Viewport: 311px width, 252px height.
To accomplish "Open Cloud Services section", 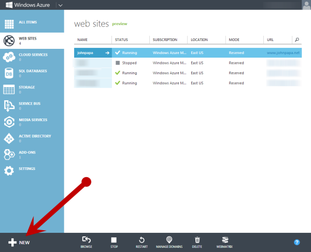I will (x=33, y=55).
